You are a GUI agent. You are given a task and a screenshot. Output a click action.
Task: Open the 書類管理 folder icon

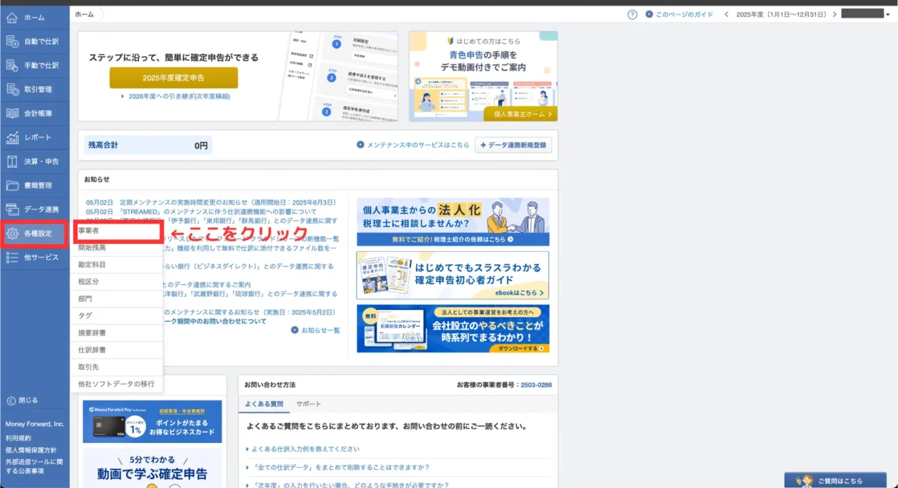[12, 185]
